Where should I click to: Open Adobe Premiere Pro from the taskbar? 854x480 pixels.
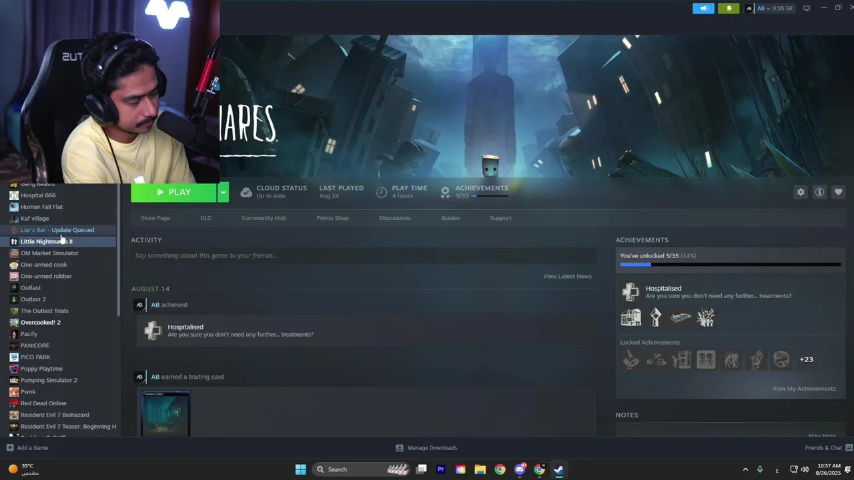coord(441,469)
